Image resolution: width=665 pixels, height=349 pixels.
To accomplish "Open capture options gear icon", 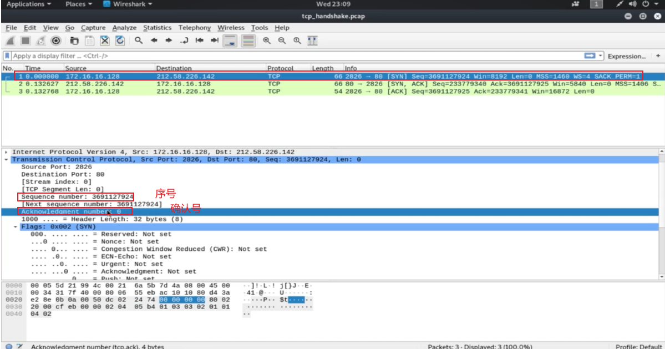I will pos(56,41).
